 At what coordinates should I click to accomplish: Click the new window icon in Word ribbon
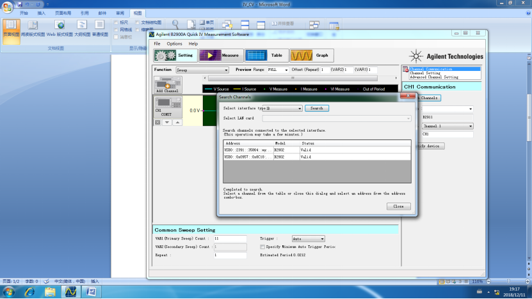[227, 25]
